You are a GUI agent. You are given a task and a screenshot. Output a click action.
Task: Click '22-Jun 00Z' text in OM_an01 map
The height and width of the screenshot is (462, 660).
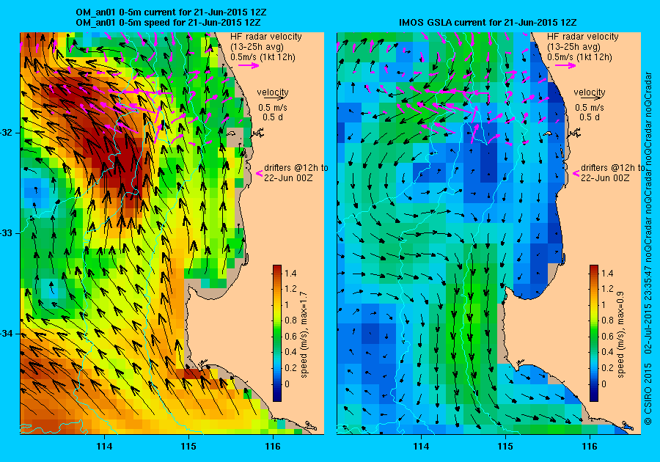[x=288, y=177]
